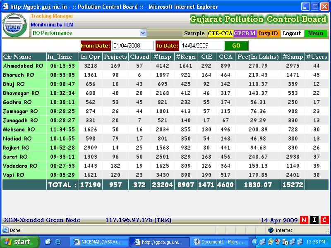The height and width of the screenshot is (248, 331).
Task: Select the Bharuch RO row name
Action: pos(19,75)
